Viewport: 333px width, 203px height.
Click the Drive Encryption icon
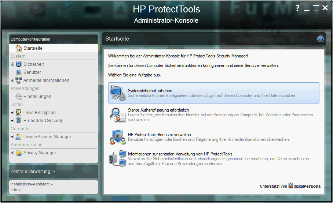19,113
